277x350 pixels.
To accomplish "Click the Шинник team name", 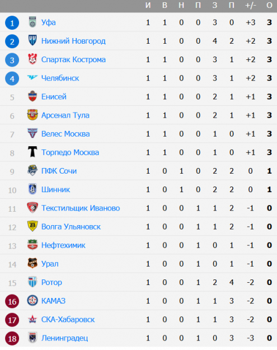I will (55, 189).
